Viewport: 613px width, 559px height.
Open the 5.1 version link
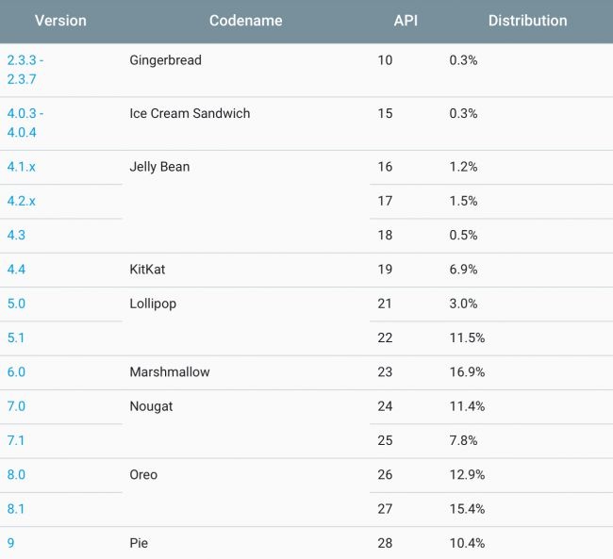(x=16, y=337)
